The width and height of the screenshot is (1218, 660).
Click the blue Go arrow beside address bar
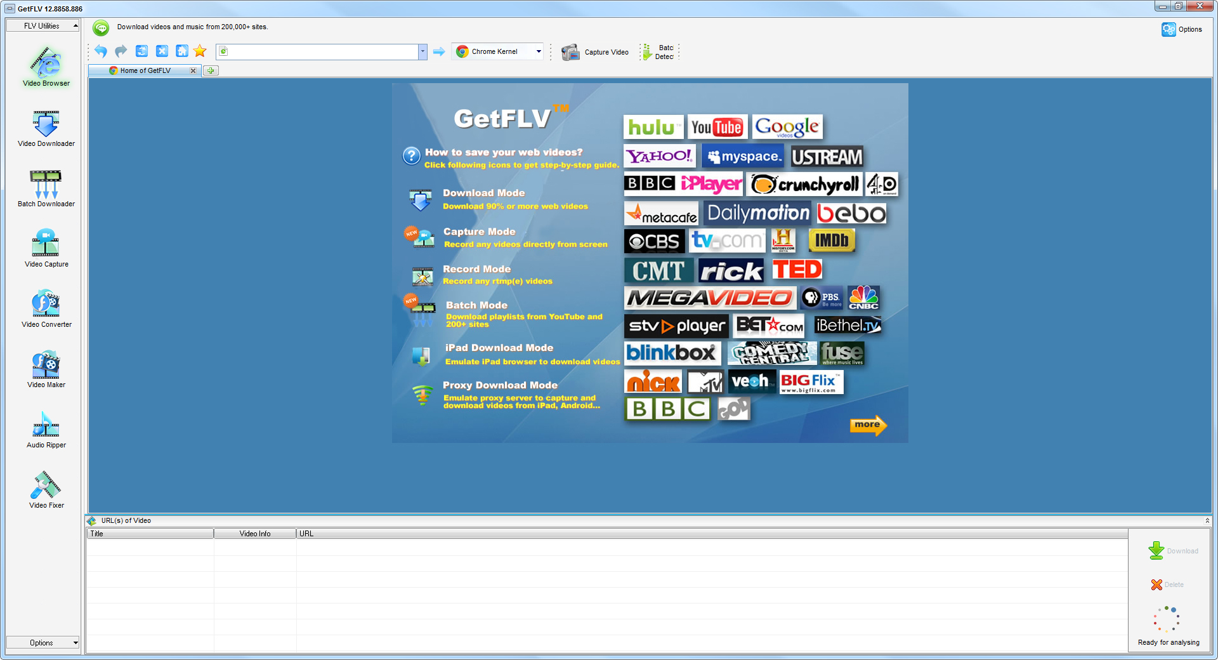(439, 51)
